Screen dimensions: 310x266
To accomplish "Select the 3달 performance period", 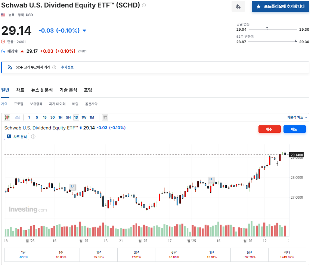I will 136,255.
